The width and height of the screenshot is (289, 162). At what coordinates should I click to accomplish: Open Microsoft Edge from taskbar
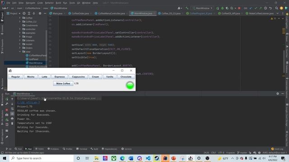tap(122, 158)
